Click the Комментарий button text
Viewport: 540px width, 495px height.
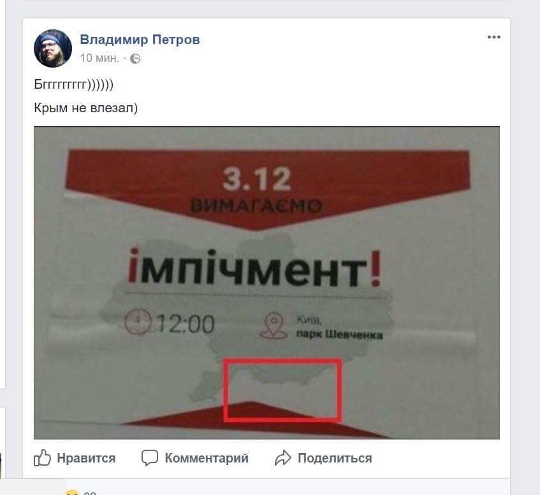[x=207, y=458]
